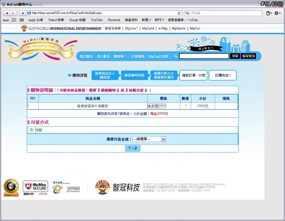Click the 選擇付款方式 step
Viewport: 285px width, 221px height.
click(x=163, y=75)
